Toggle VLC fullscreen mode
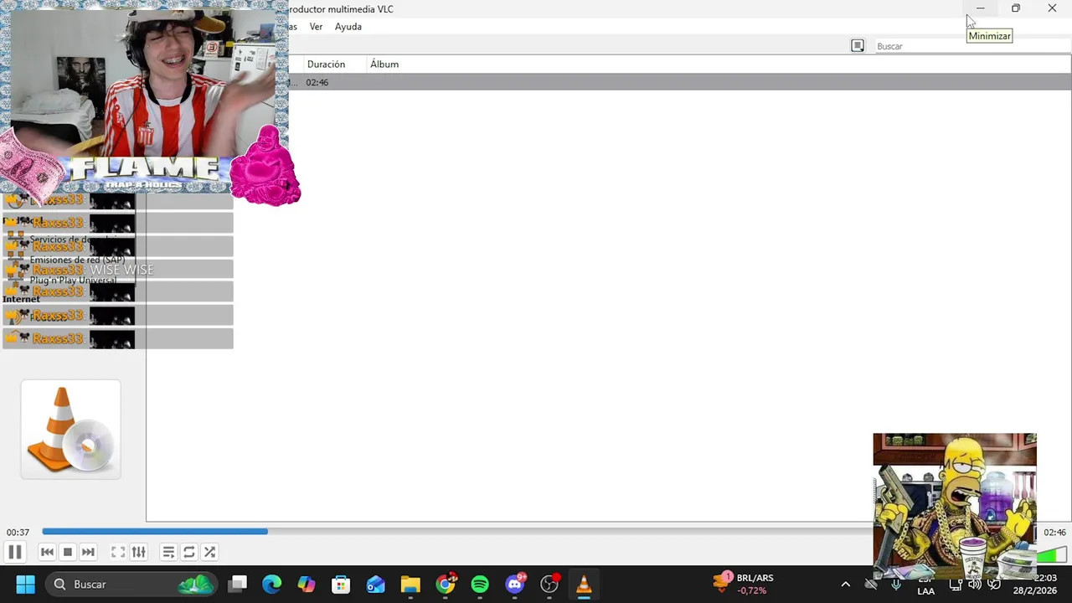Viewport: 1072px width, 603px height. [x=118, y=552]
